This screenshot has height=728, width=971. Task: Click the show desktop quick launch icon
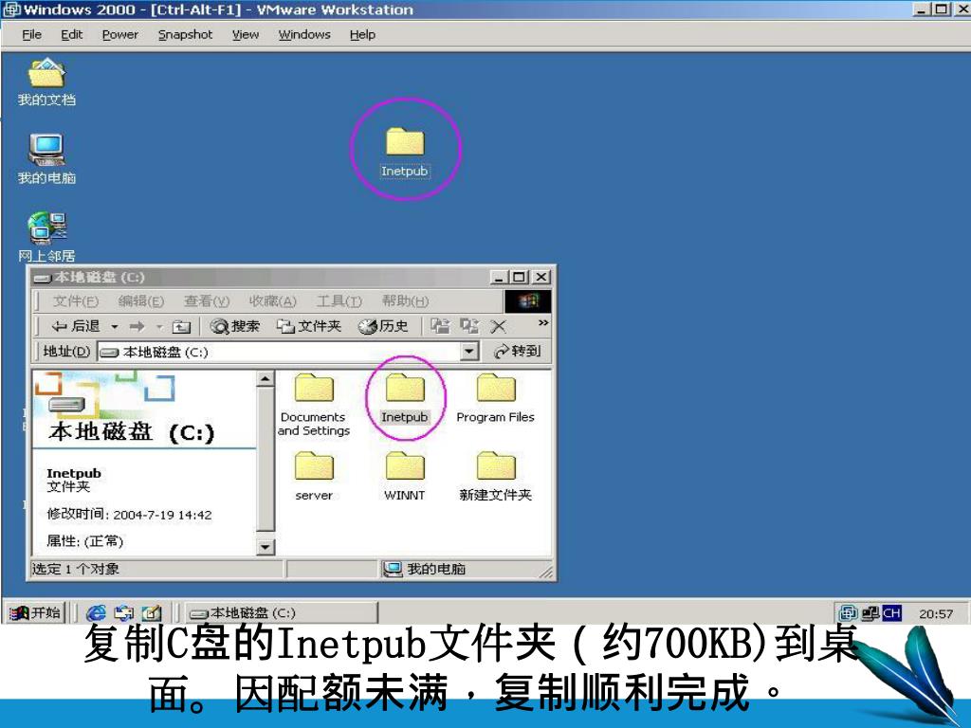152,613
